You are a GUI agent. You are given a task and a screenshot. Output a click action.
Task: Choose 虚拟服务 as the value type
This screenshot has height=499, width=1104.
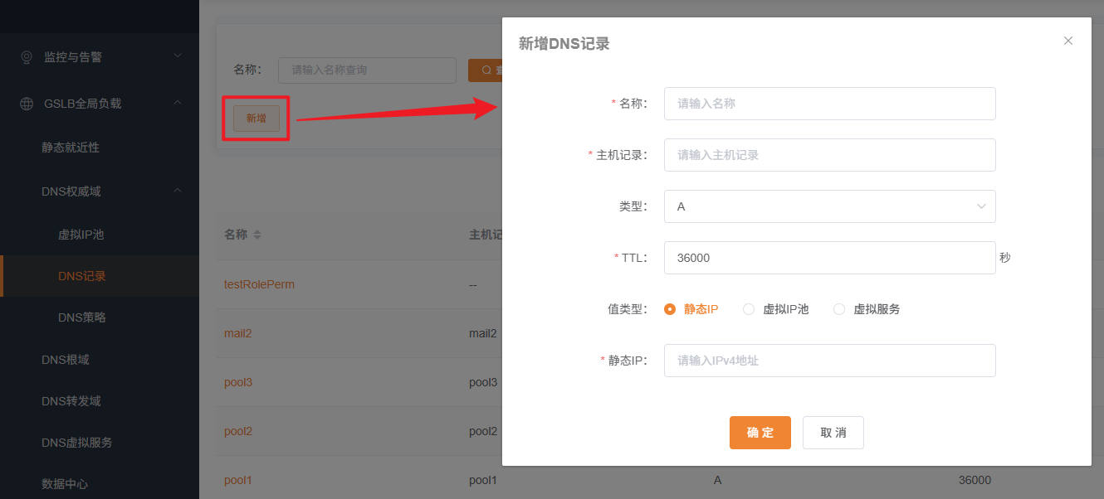(839, 309)
